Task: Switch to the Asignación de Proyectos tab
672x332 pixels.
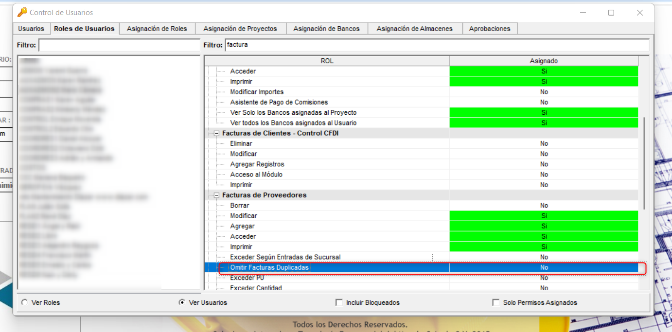Action: click(241, 28)
